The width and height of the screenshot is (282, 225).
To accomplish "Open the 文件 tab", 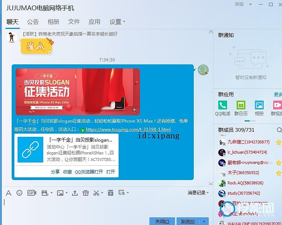I will coord(74,22).
